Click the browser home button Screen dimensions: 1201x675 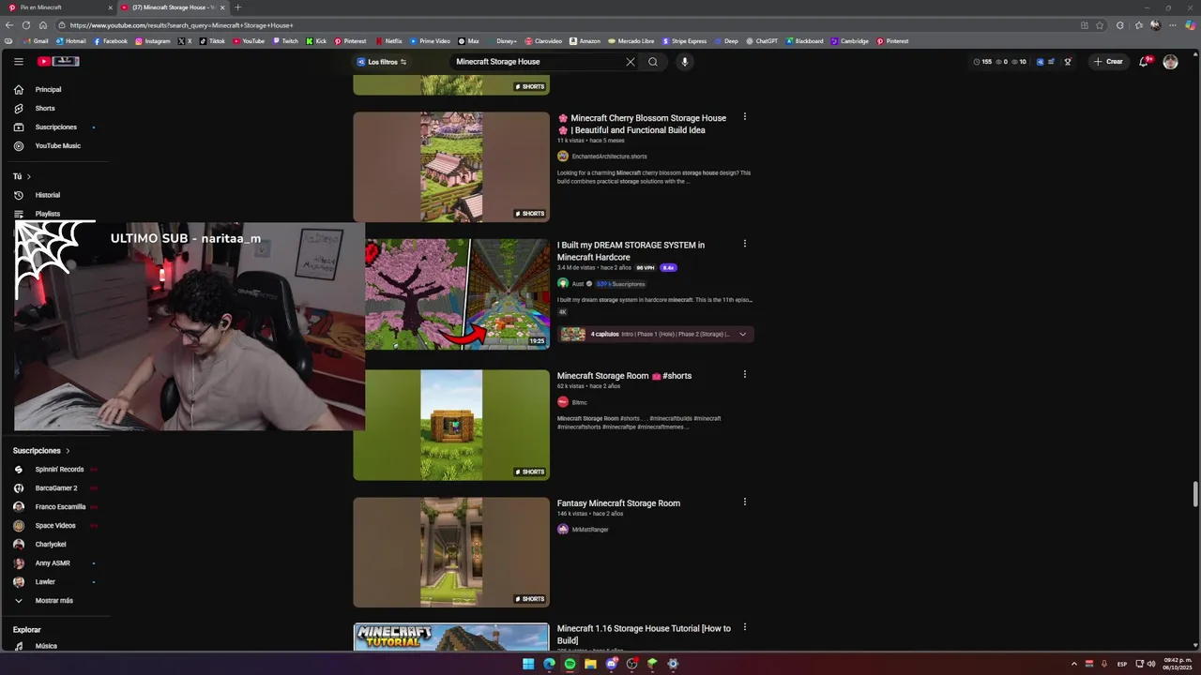point(42,25)
